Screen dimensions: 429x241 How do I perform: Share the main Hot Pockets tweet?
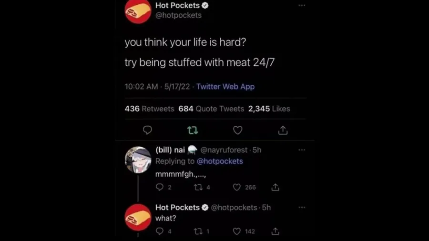pyautogui.click(x=283, y=130)
